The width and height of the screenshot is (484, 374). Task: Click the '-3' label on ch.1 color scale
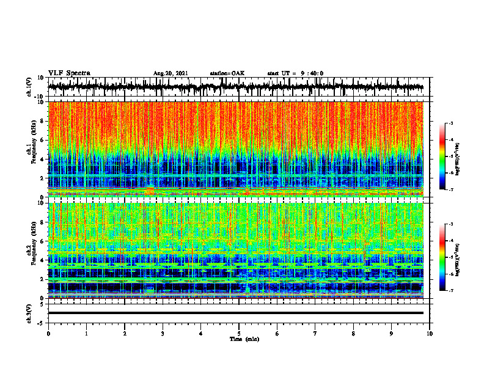point(450,123)
